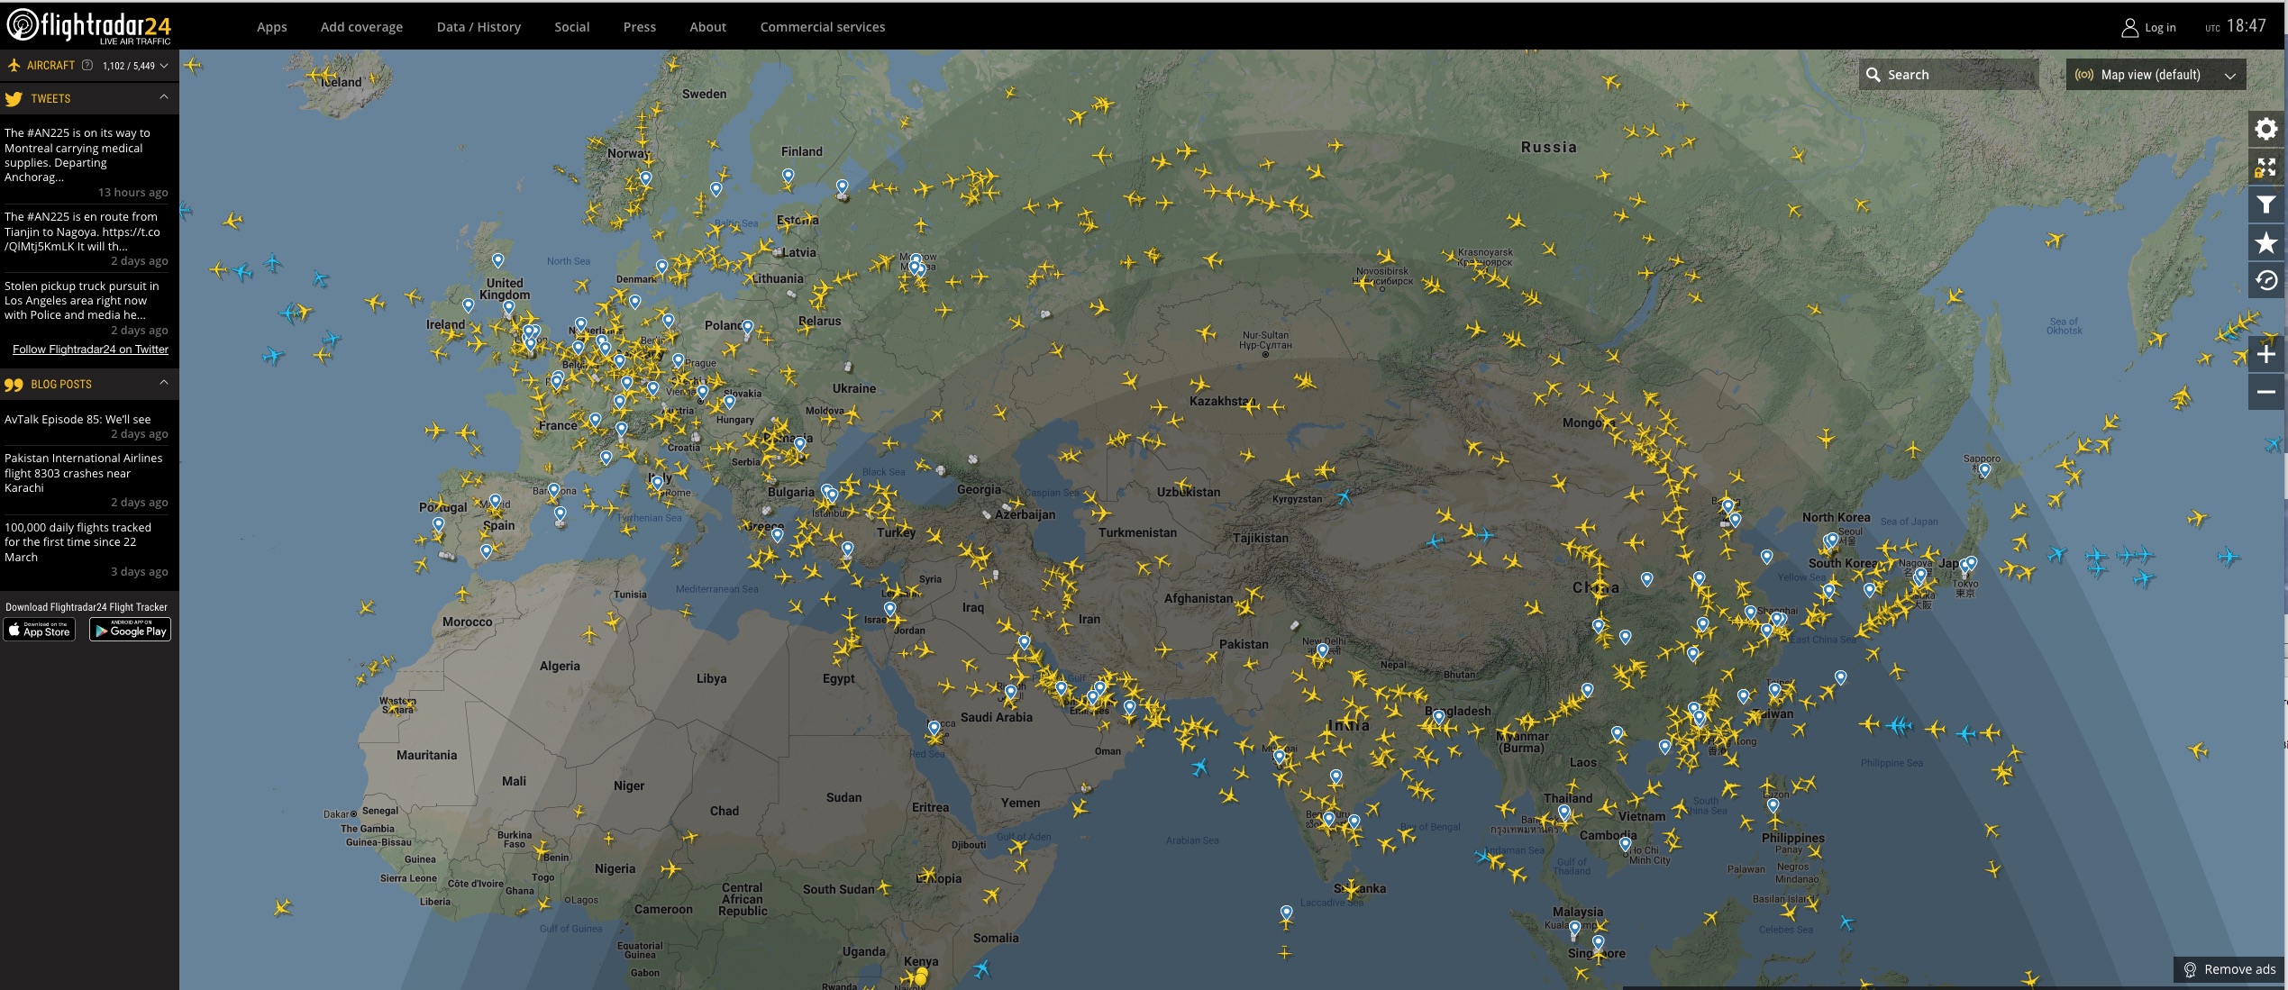Open the Google Play download button
2288x990 pixels.
[x=130, y=630]
